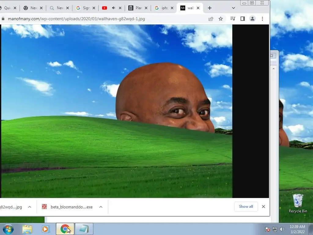Mute the YouTube tab audio icon
Screen dimensions: 313x235
point(114,8)
